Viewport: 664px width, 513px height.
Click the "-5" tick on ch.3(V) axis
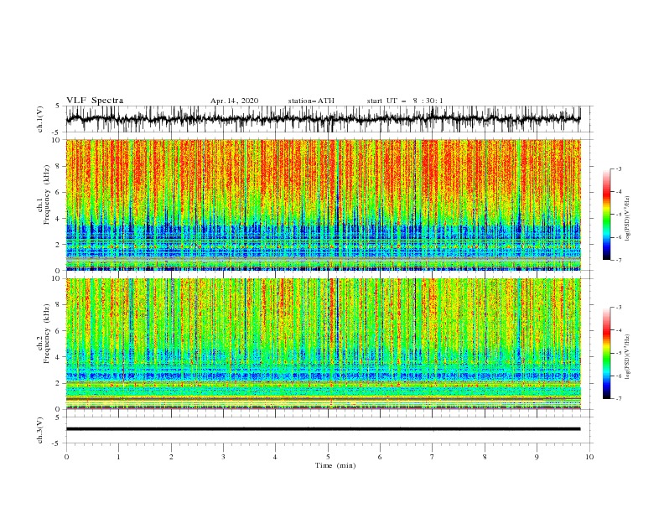click(57, 443)
